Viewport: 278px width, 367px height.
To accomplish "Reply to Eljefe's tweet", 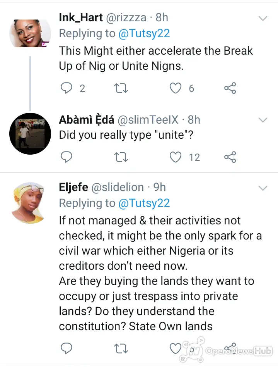I will tap(67, 348).
